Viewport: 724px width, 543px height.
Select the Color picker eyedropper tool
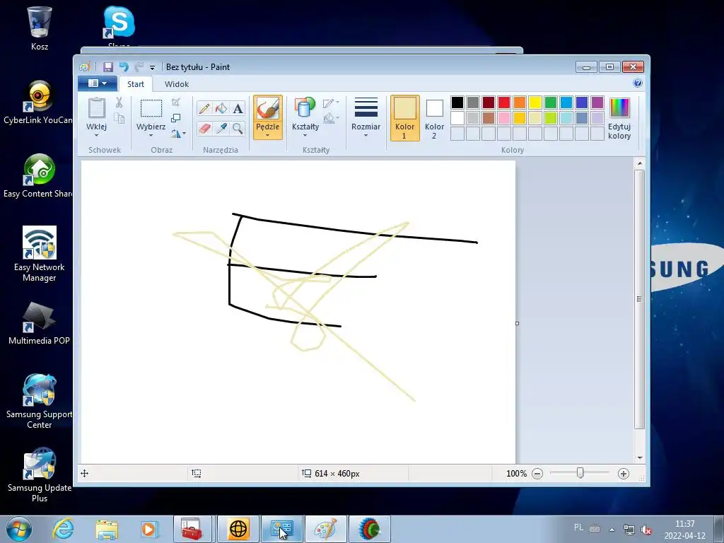coord(221,128)
